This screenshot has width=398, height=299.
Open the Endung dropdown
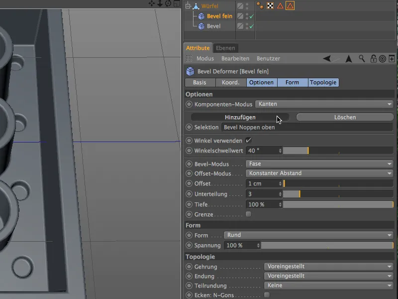point(329,276)
